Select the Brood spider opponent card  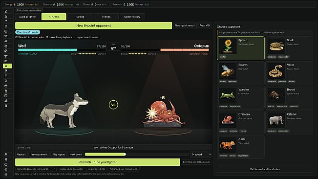pyautogui.click(x=289, y=98)
